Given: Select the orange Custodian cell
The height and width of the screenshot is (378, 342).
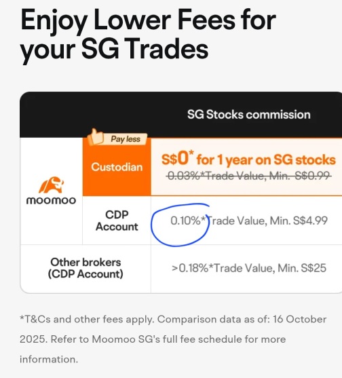Looking at the screenshot, I should coord(117,167).
